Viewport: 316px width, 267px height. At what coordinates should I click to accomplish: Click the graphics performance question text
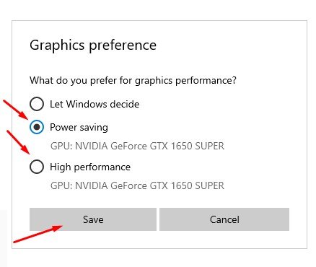pyautogui.click(x=133, y=80)
